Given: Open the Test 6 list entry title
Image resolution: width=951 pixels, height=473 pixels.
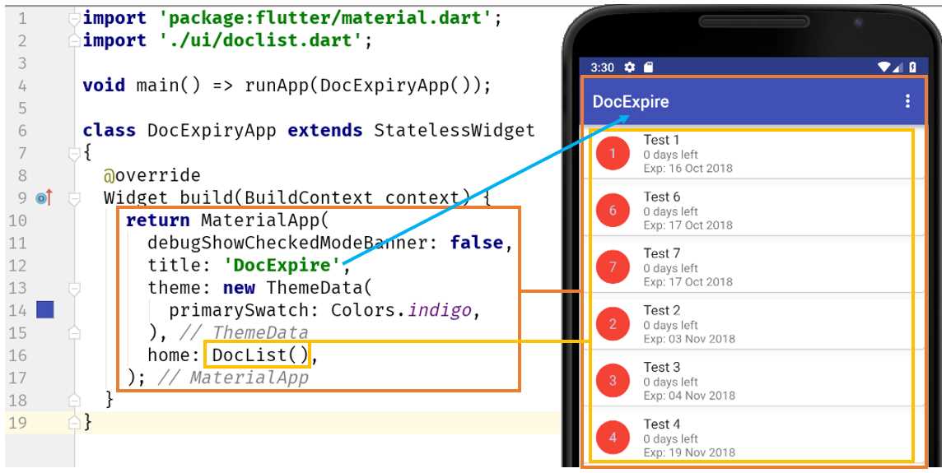Looking at the screenshot, I should [662, 197].
